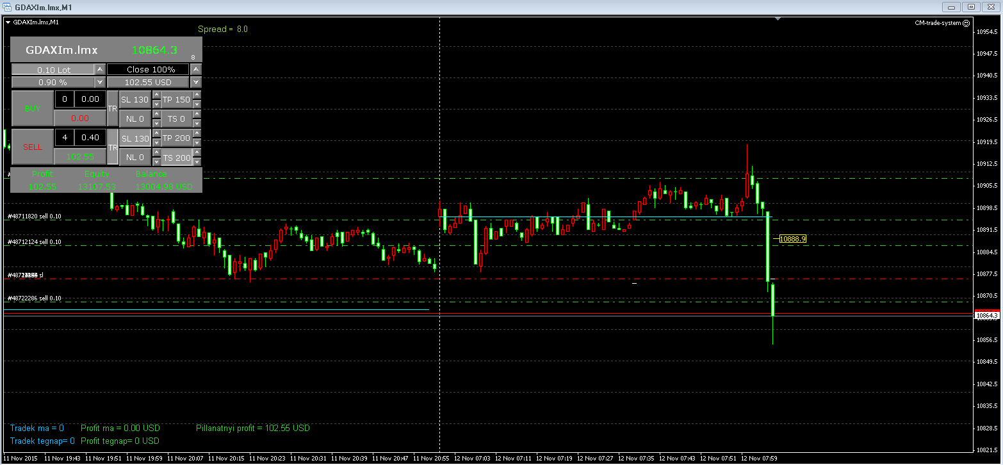The image size is (1003, 465).
Task: Click the 0.10 Lot selector
Action: [53, 69]
